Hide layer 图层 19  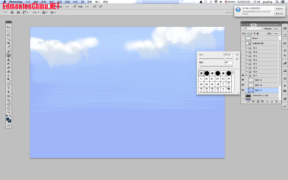coord(243,80)
